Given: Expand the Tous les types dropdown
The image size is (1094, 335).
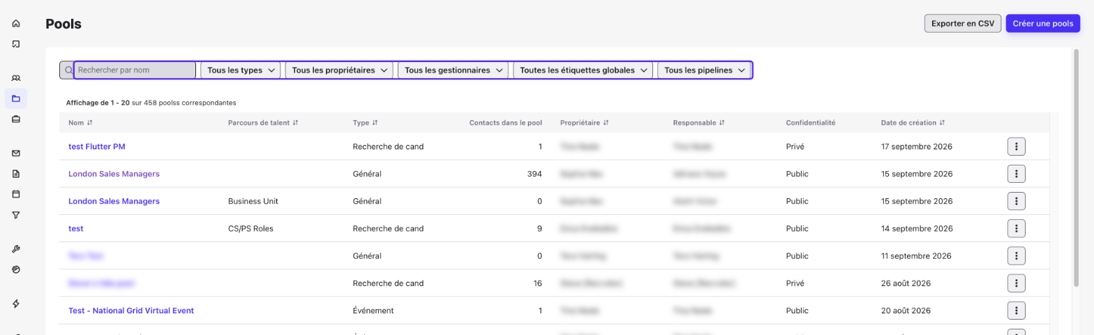Looking at the screenshot, I should (241, 70).
